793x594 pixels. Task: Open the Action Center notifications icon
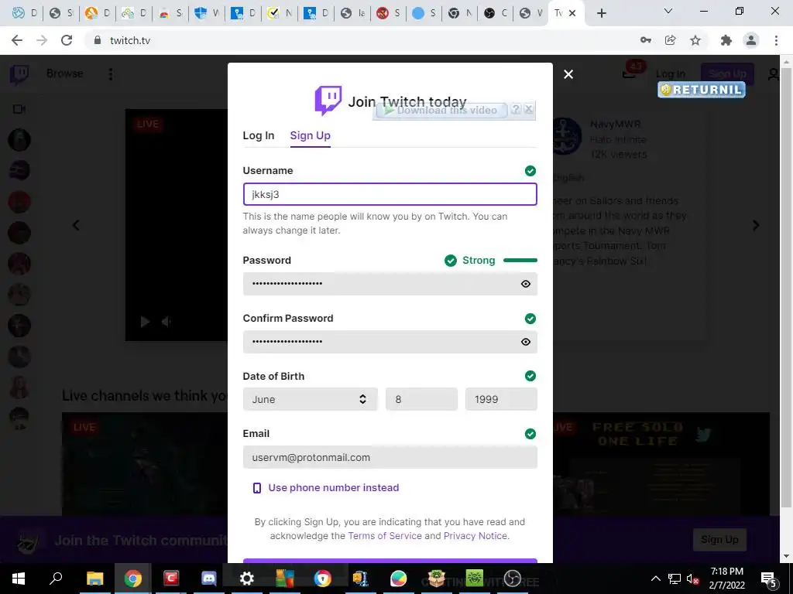tap(768, 579)
